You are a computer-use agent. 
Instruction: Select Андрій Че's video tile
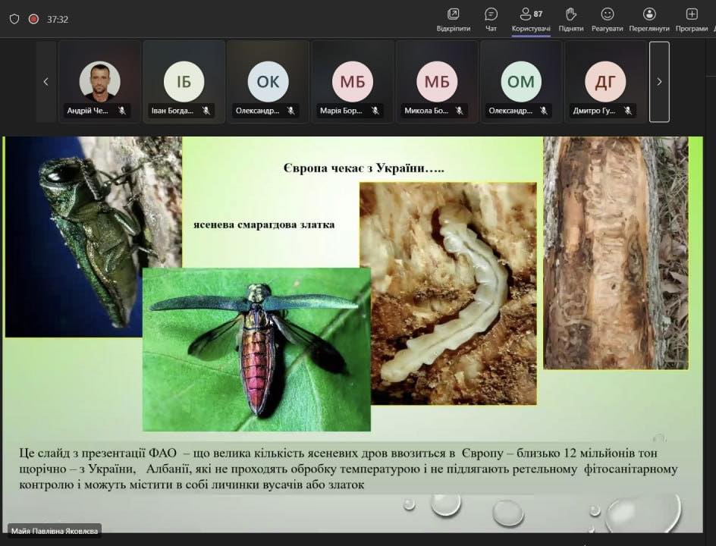(99, 81)
